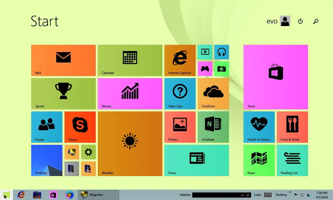Click the power options button

click(300, 21)
